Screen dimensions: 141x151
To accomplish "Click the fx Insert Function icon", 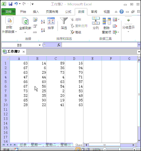I will [x=59, y=45].
